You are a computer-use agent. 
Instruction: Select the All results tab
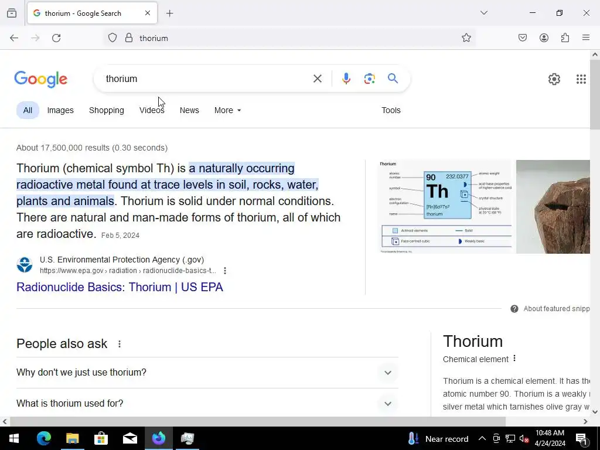click(28, 110)
